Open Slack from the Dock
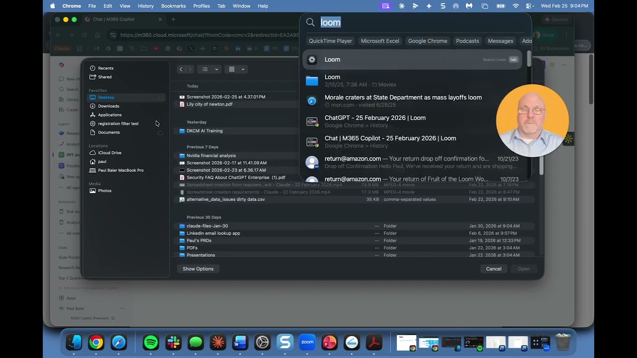Image resolution: width=637 pixels, height=358 pixels. (173, 342)
